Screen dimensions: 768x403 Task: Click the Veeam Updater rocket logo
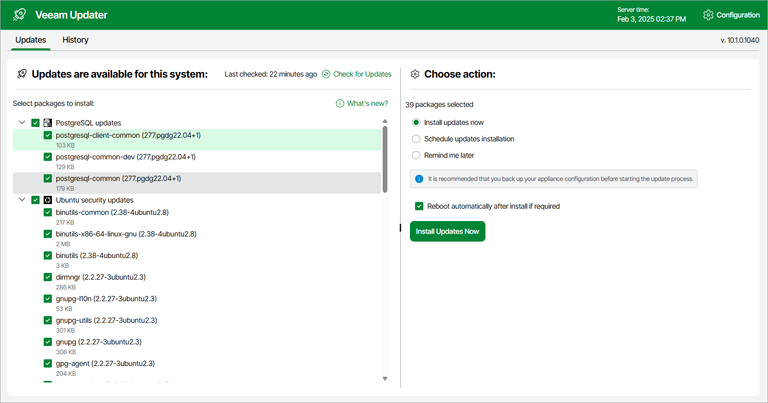tap(20, 15)
